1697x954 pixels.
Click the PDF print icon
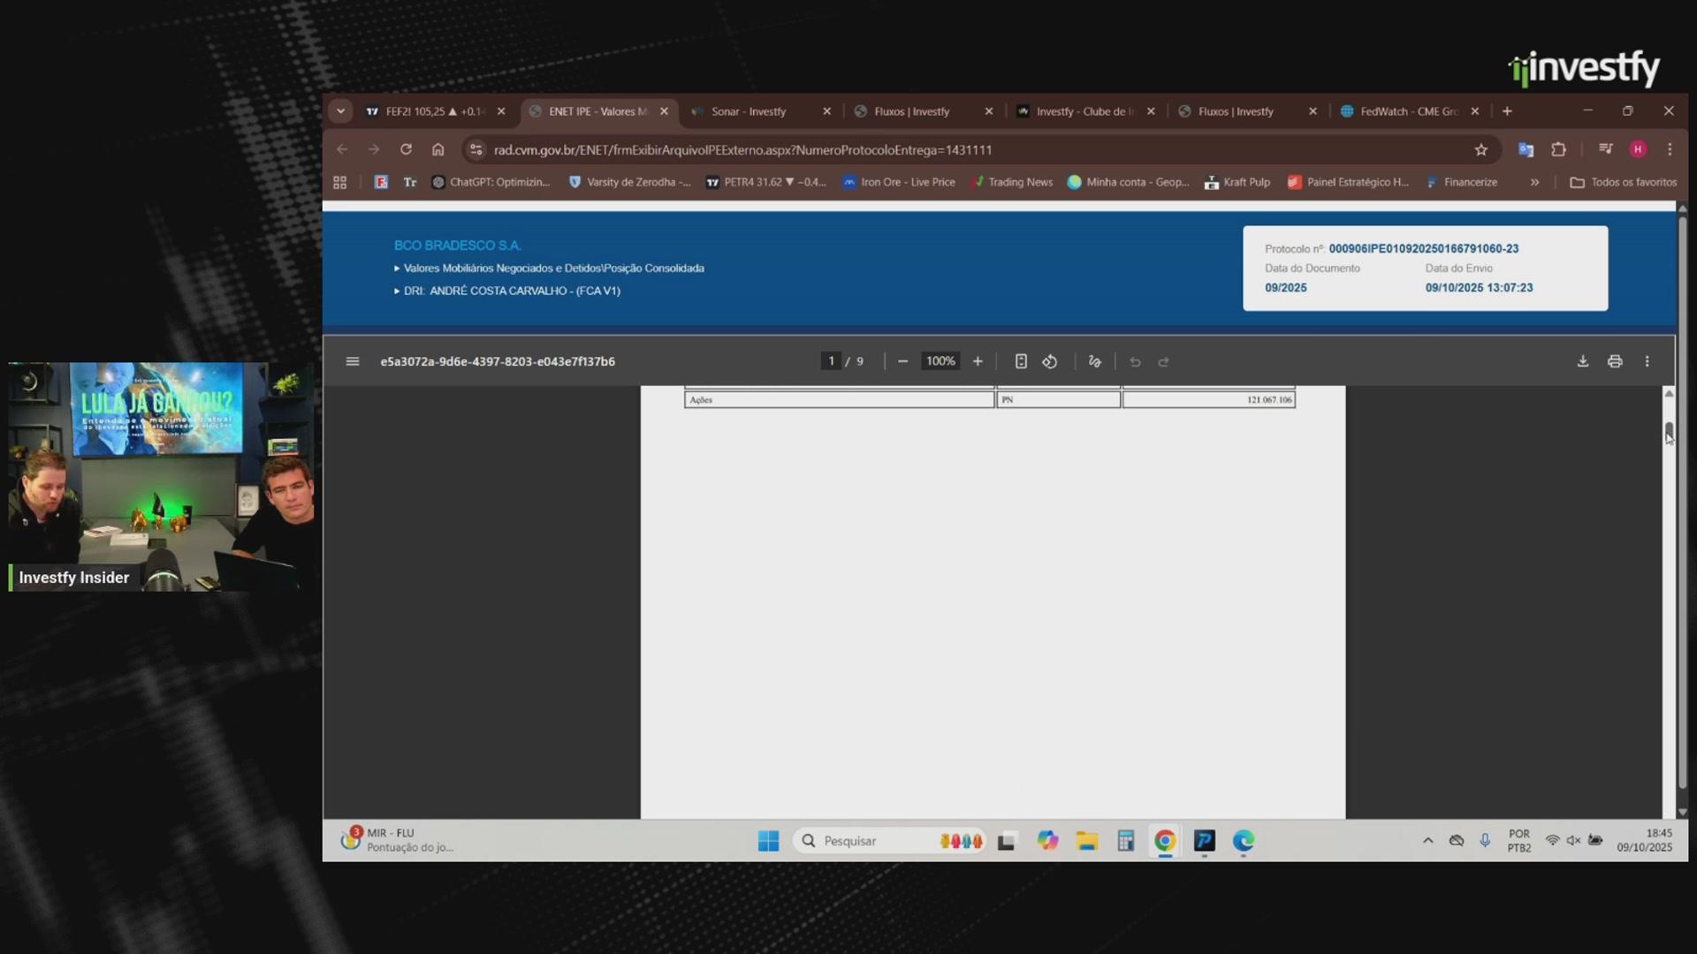coord(1615,361)
